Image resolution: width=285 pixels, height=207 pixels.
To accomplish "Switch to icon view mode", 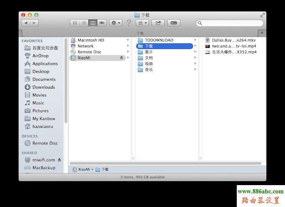I will [x=75, y=23].
